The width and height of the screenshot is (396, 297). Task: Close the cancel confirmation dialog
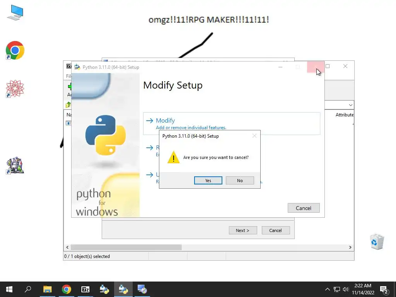coord(254,136)
